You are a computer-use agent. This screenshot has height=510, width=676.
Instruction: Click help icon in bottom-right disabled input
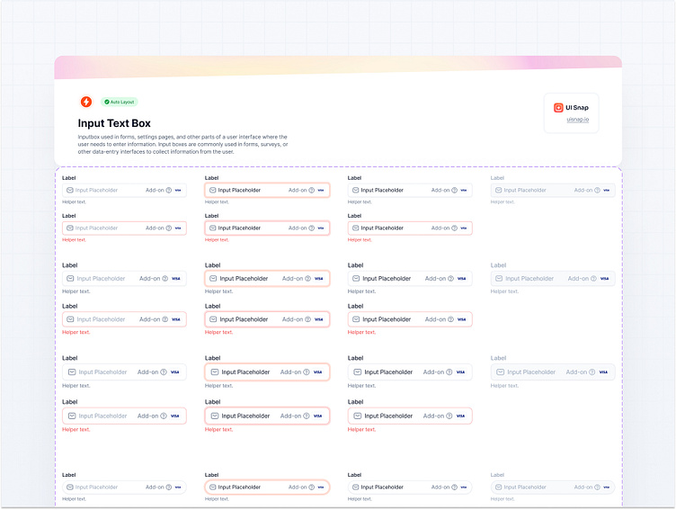click(597, 487)
